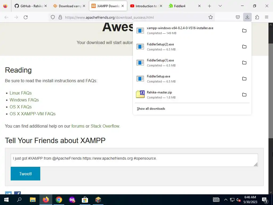The width and height of the screenshot is (273, 205).
Task: Open a new tab with plus button
Action: [x=210, y=6]
